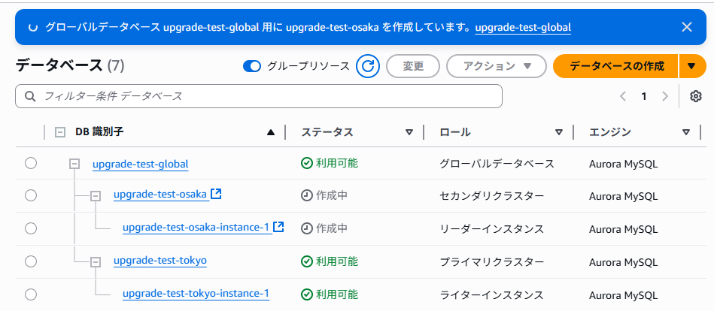The height and width of the screenshot is (311, 714).
Task: Click the ライターインスタンス role cell
Action: (492, 295)
